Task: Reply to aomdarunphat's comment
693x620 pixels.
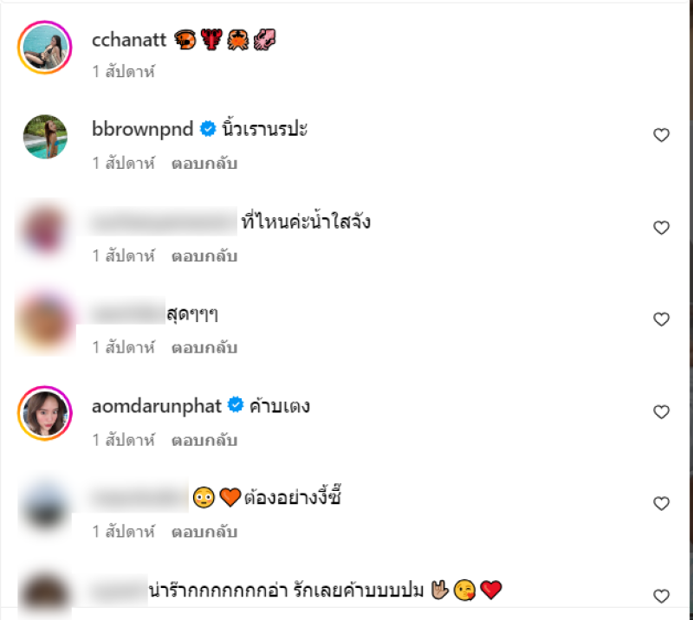Action: pyautogui.click(x=204, y=440)
